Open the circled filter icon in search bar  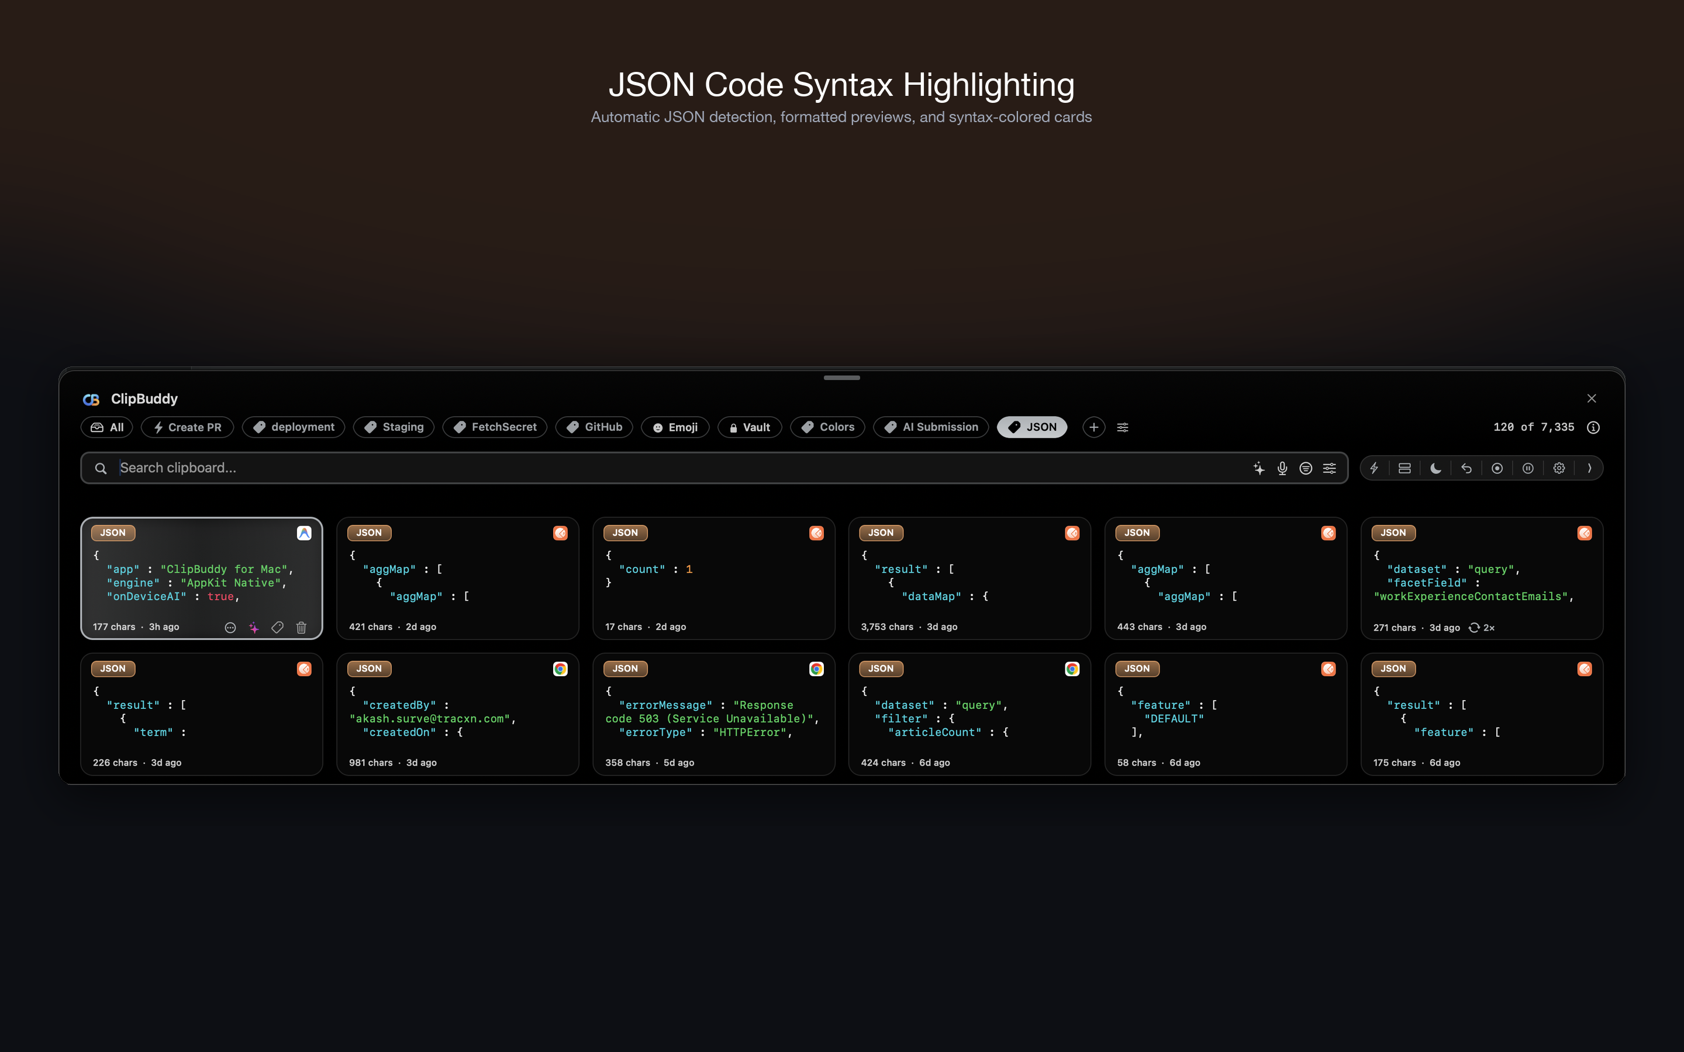[x=1306, y=468]
